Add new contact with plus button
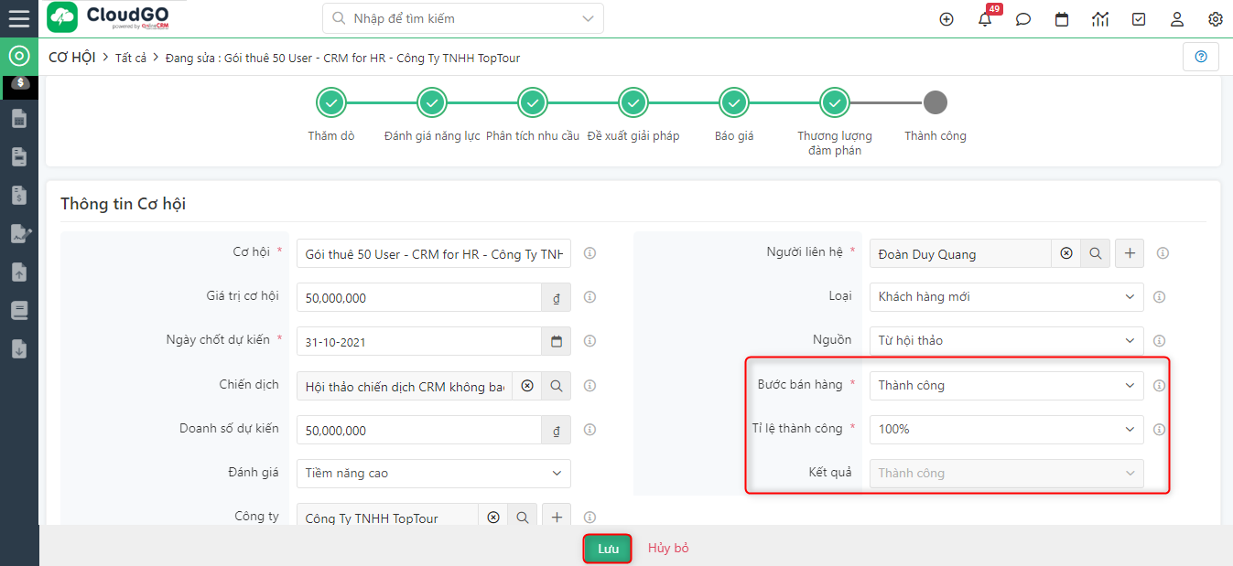This screenshot has width=1233, height=566. pyautogui.click(x=1130, y=253)
